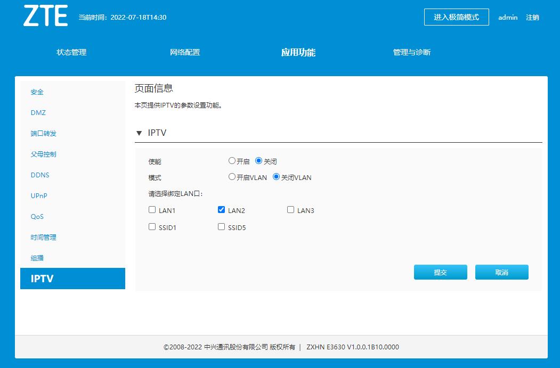Open the QoS settings page

(x=37, y=216)
